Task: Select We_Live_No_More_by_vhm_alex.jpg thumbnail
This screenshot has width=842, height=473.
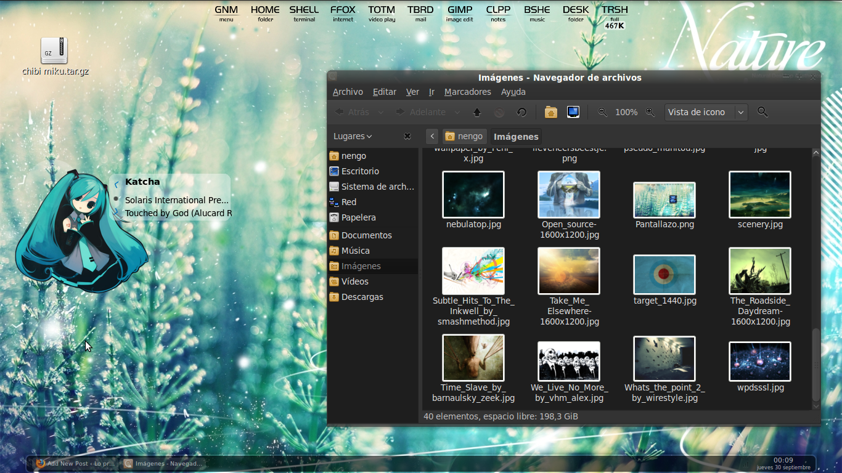Action: point(569,362)
